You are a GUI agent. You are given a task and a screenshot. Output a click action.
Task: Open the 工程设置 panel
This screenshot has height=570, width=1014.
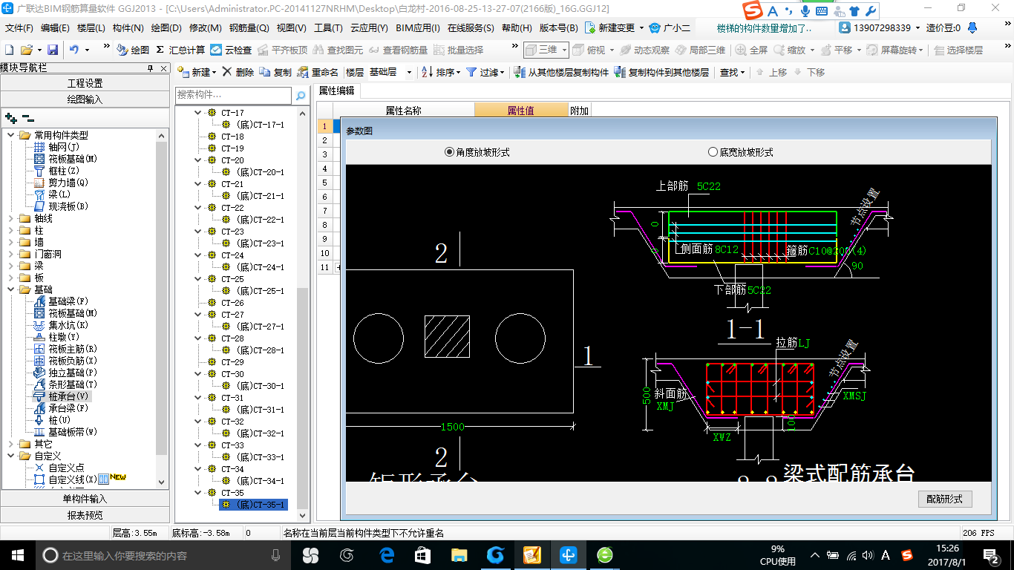(85, 83)
